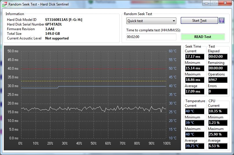234x155 pixels.
Task: Close the Random Seek Test window
Action: (x=224, y=3)
